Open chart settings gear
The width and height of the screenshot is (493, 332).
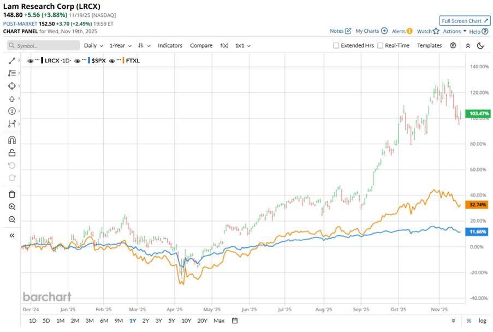pyautogui.click(x=453, y=45)
